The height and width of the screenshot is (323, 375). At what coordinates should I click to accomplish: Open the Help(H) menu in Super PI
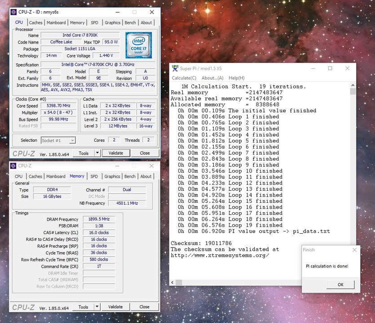pyautogui.click(x=237, y=78)
